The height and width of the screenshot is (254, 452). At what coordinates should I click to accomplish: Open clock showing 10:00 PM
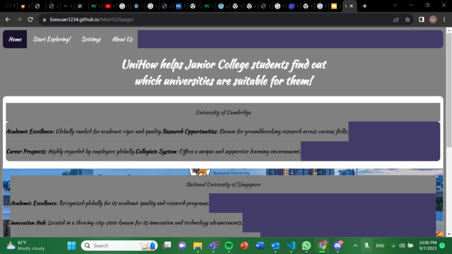[x=428, y=246]
